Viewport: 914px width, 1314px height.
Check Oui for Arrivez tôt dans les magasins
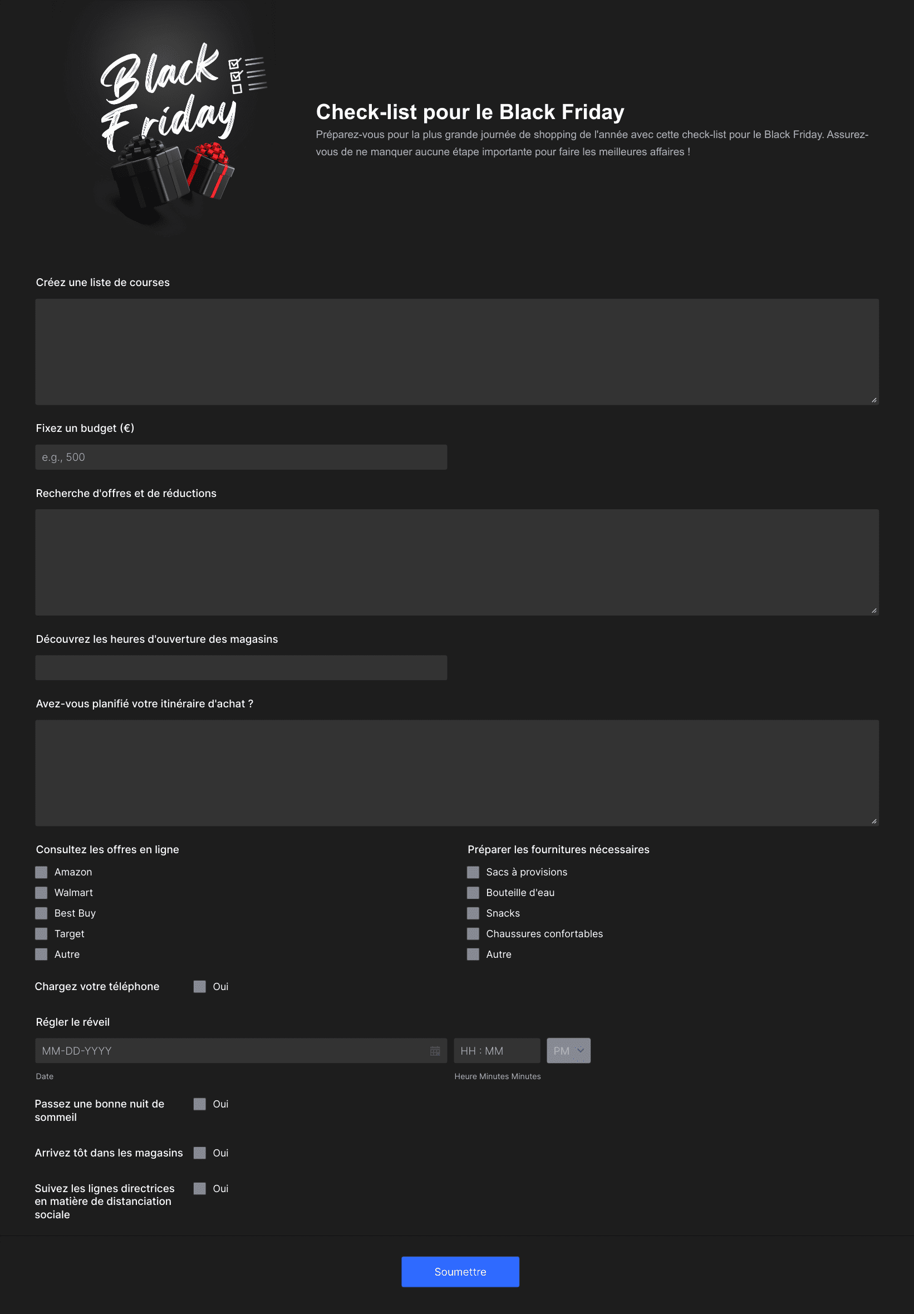pos(199,1153)
